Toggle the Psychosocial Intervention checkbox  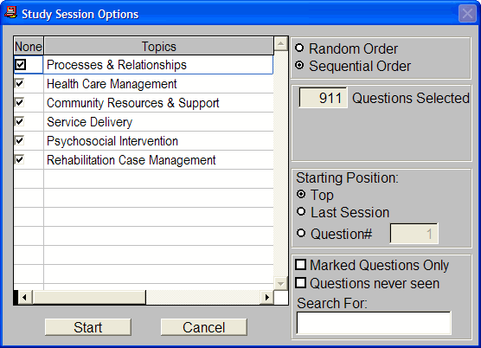[x=20, y=140]
